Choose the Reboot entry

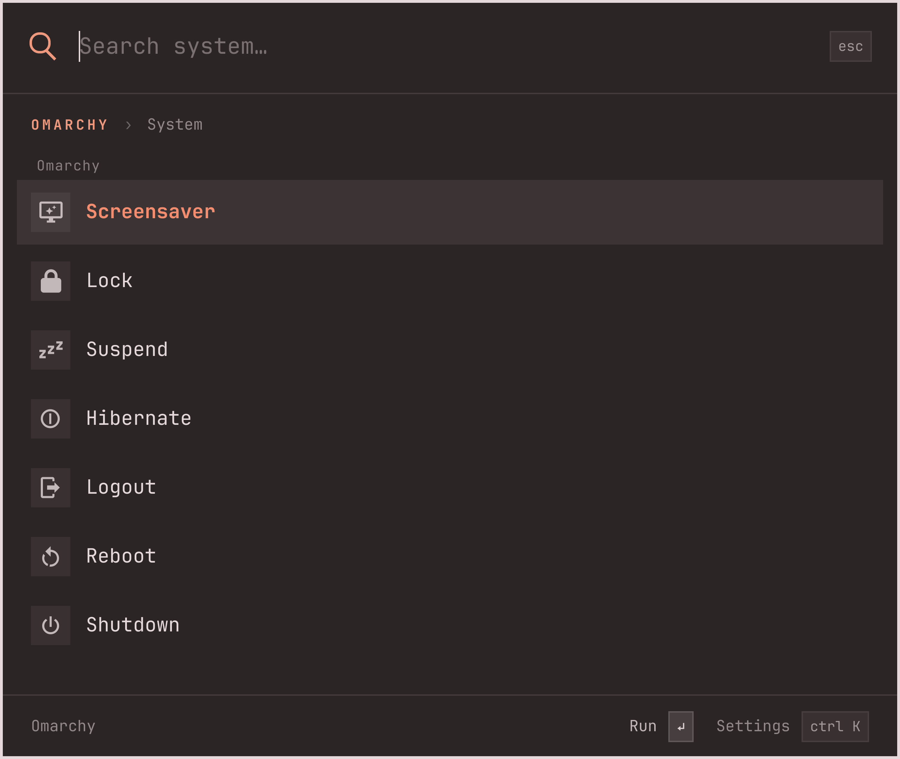[x=450, y=556]
